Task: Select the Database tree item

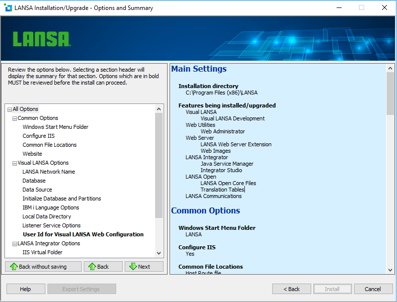Action: [34, 181]
